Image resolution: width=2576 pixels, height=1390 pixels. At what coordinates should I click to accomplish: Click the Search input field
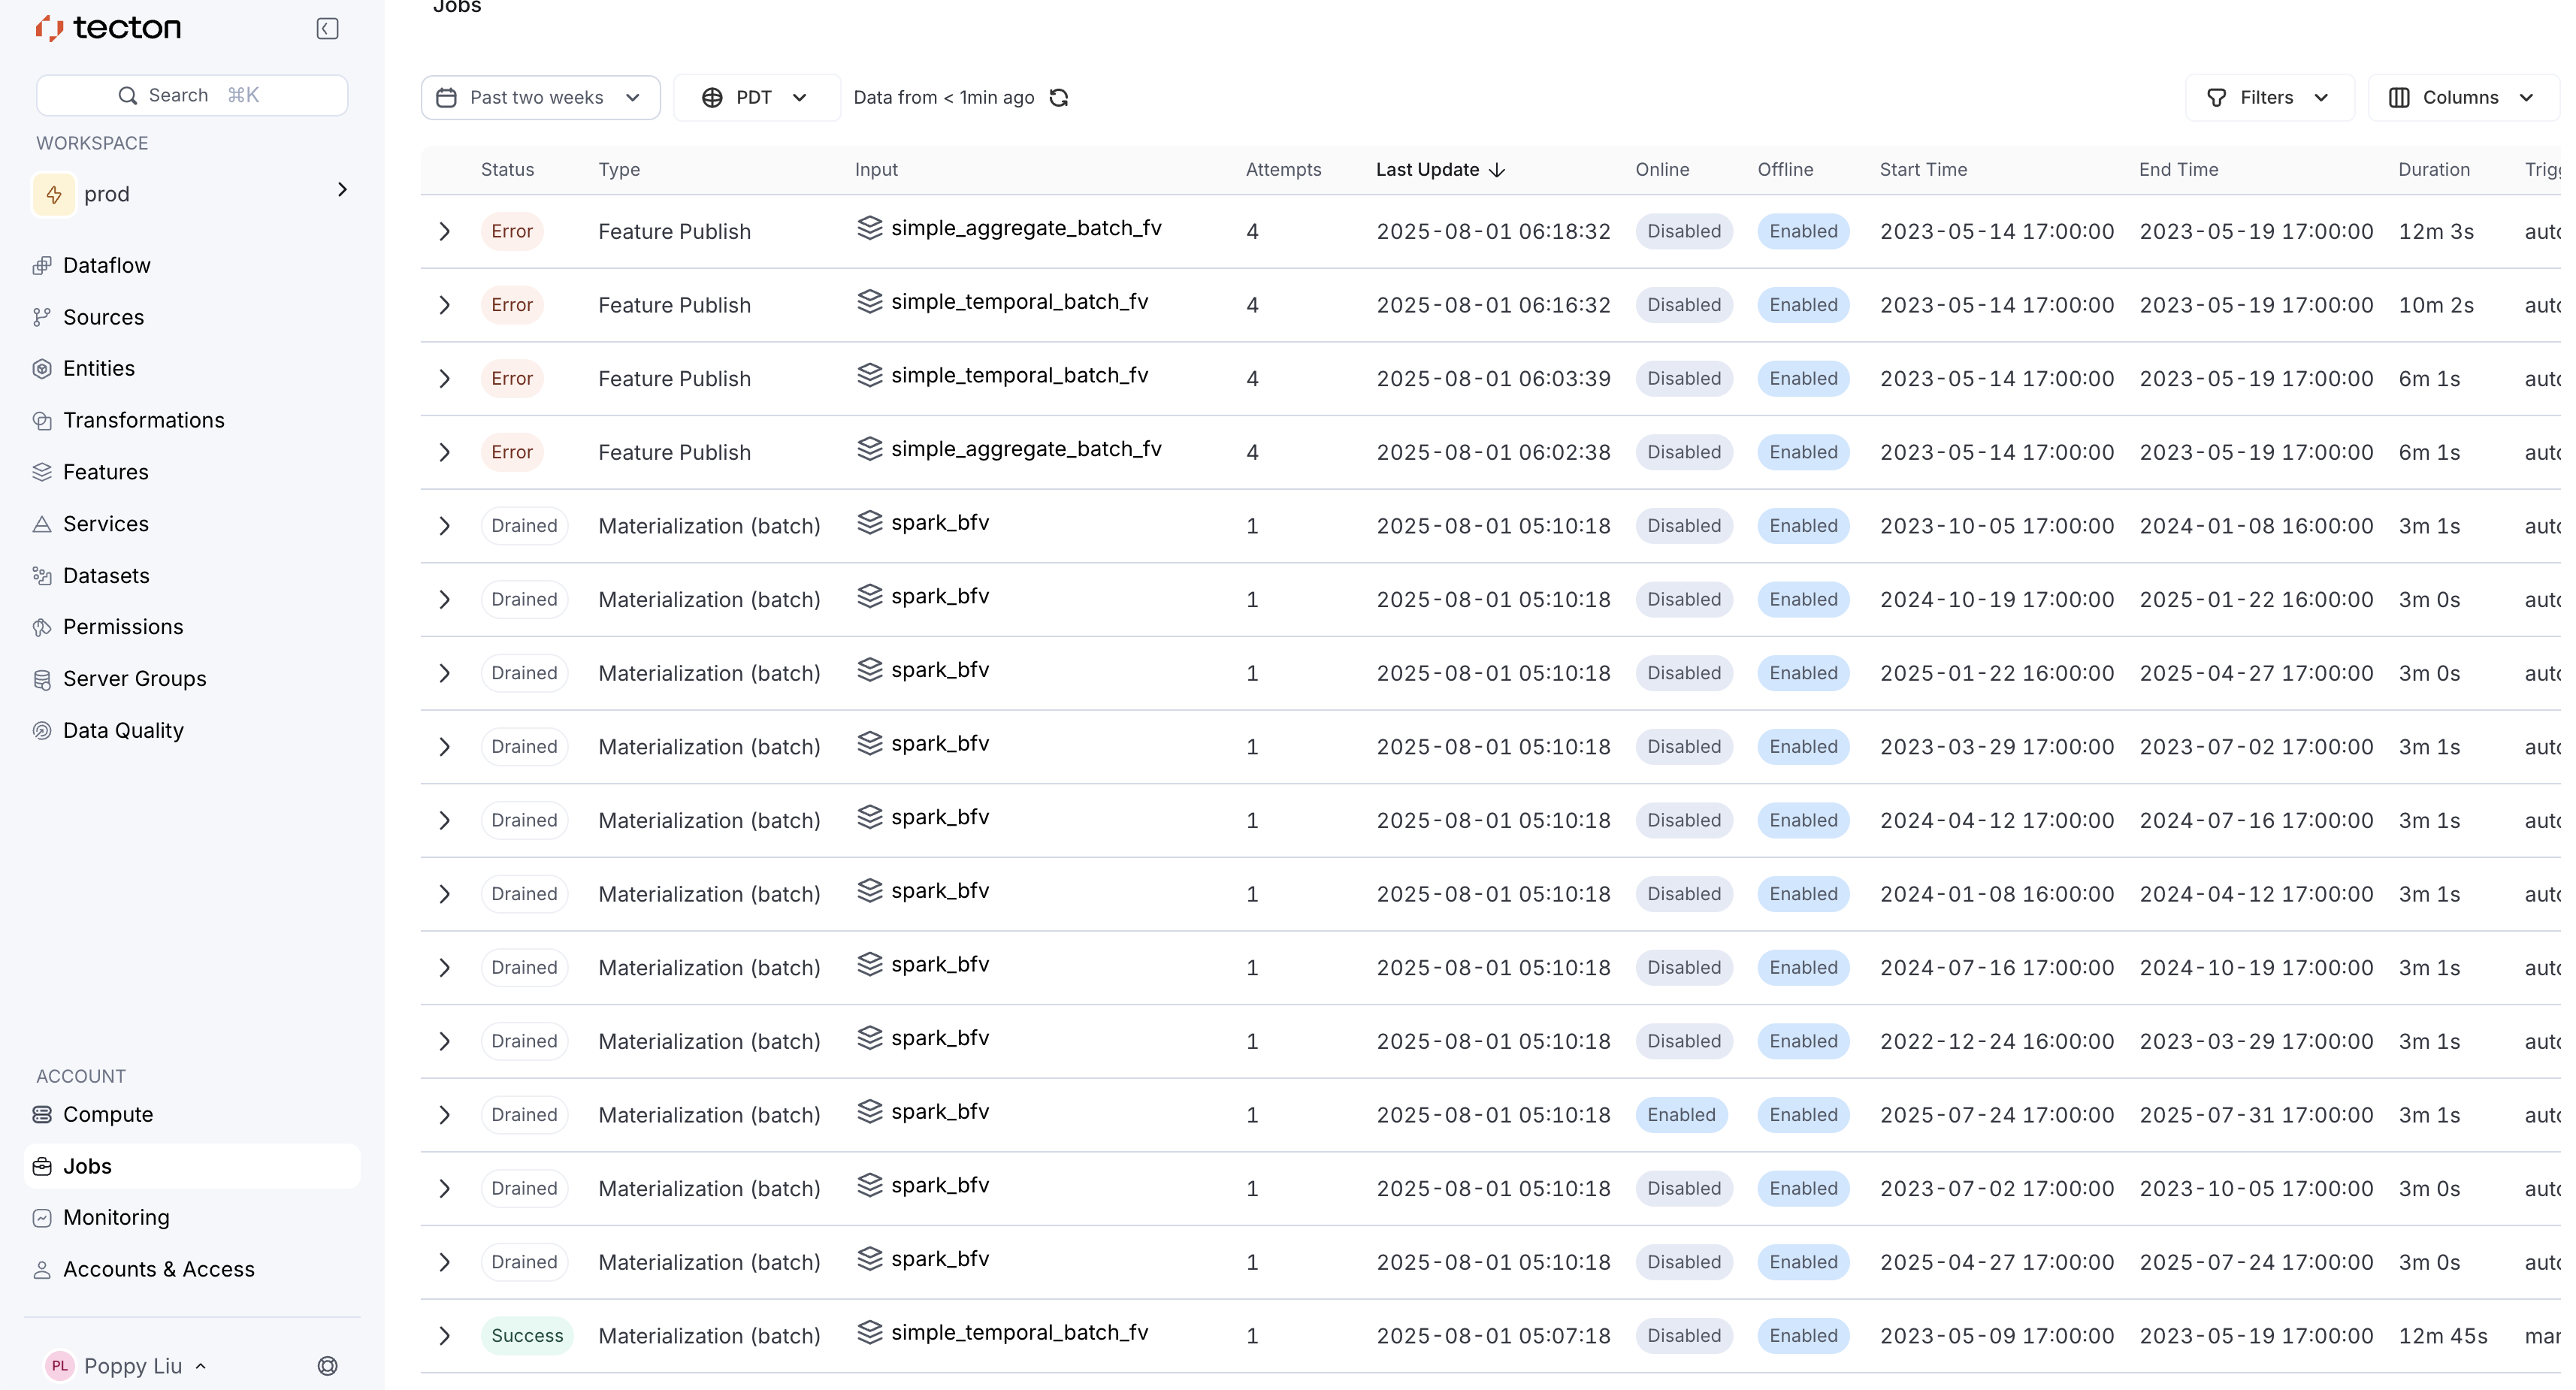192,95
